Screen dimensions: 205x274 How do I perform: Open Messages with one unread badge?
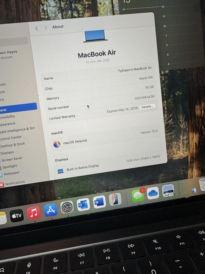pyautogui.click(x=138, y=195)
